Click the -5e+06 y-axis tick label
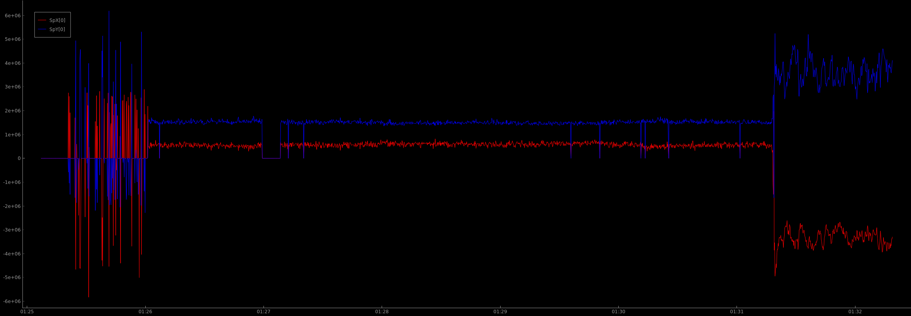This screenshot has width=911, height=316. 12,277
